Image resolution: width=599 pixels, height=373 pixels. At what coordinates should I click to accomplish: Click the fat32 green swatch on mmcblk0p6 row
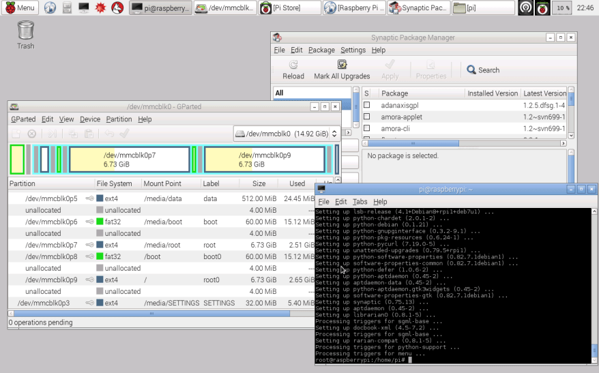[x=100, y=222]
